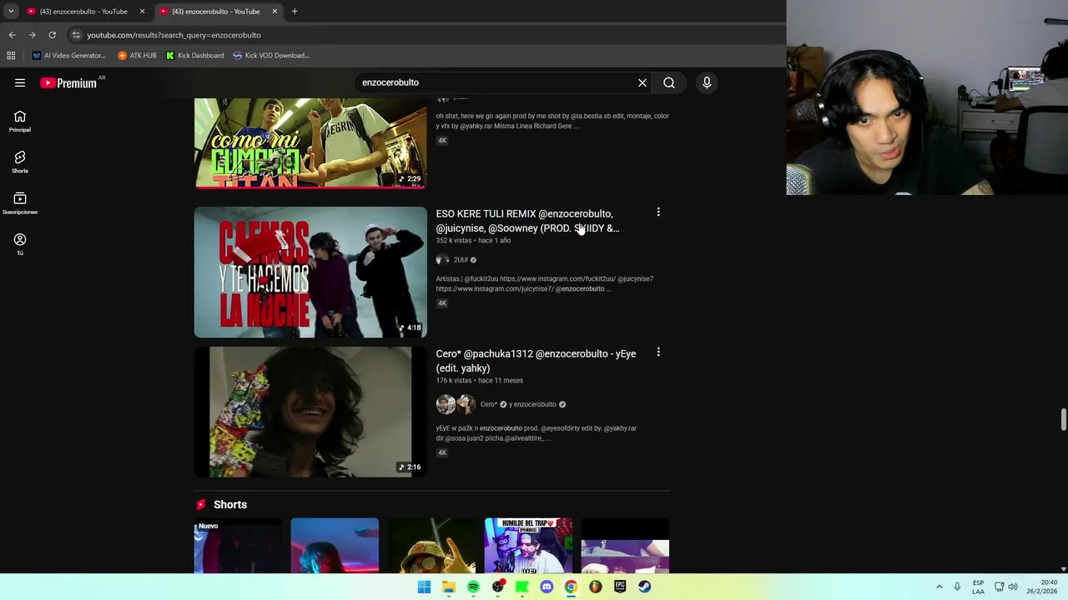Open the AI Video Generator bookmark
This screenshot has height=600, width=1068.
click(68, 55)
